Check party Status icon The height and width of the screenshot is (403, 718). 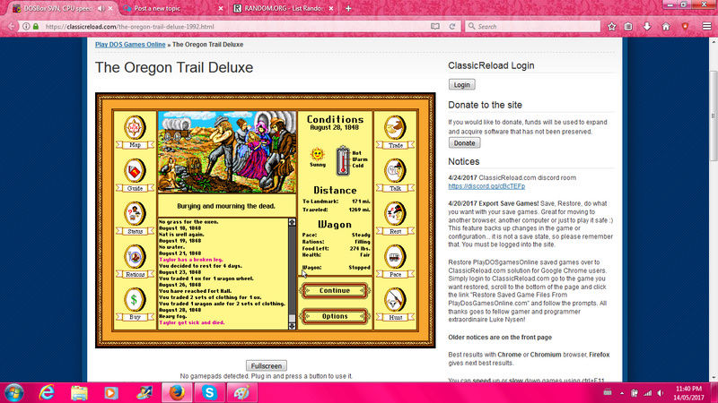point(135,214)
